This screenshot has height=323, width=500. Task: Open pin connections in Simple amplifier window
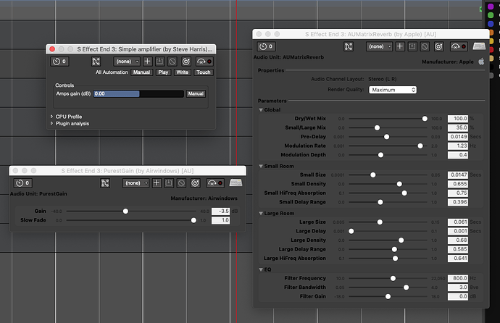pos(96,62)
